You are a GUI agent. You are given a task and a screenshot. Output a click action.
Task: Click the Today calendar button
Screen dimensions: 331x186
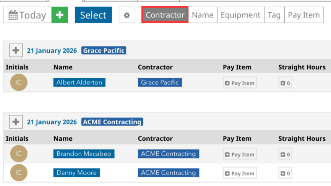point(28,15)
